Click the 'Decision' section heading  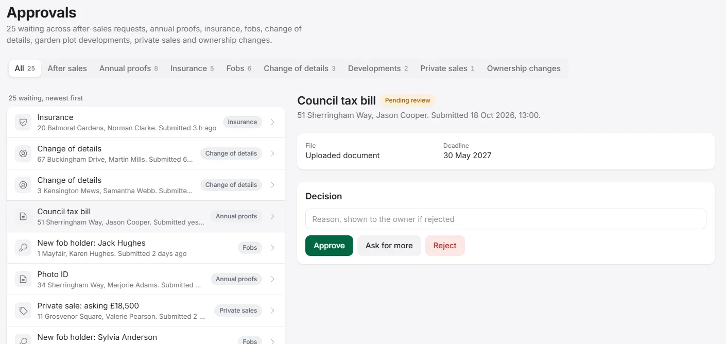324,196
